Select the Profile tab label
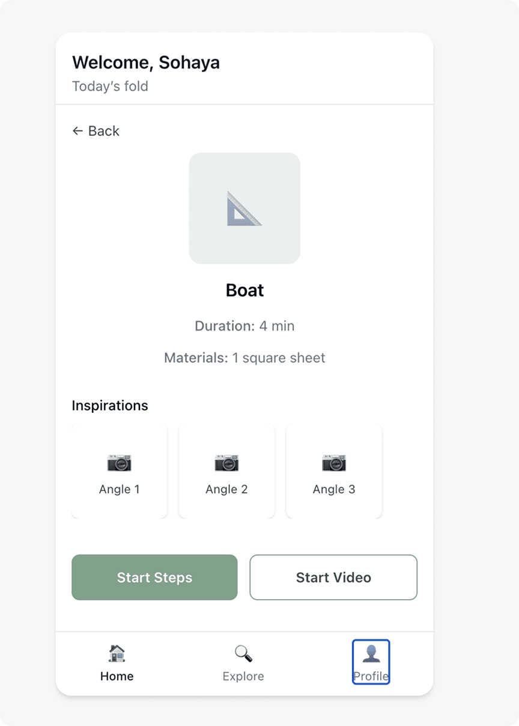 [371, 676]
